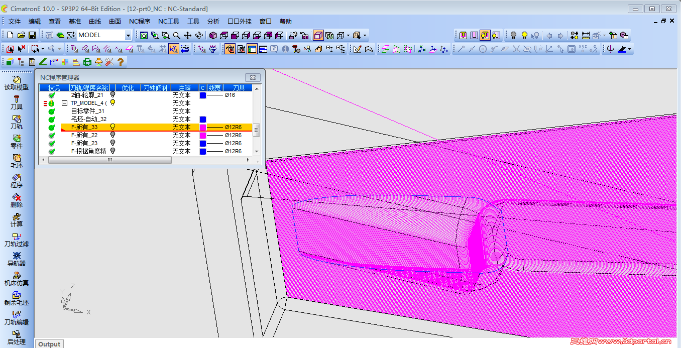This screenshot has height=348, width=681.
Task: Toggle lightbulb visibility for TP_MODEL_4
Action: pyautogui.click(x=113, y=102)
